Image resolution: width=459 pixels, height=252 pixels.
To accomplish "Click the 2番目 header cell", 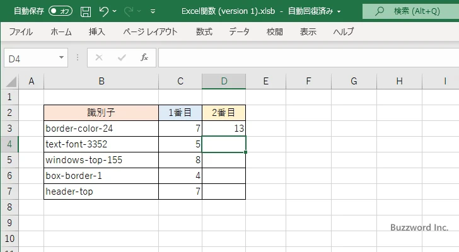I will point(224,113).
